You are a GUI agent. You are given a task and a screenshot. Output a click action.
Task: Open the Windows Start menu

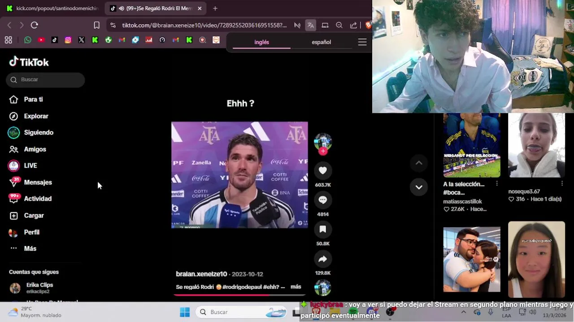(x=185, y=312)
